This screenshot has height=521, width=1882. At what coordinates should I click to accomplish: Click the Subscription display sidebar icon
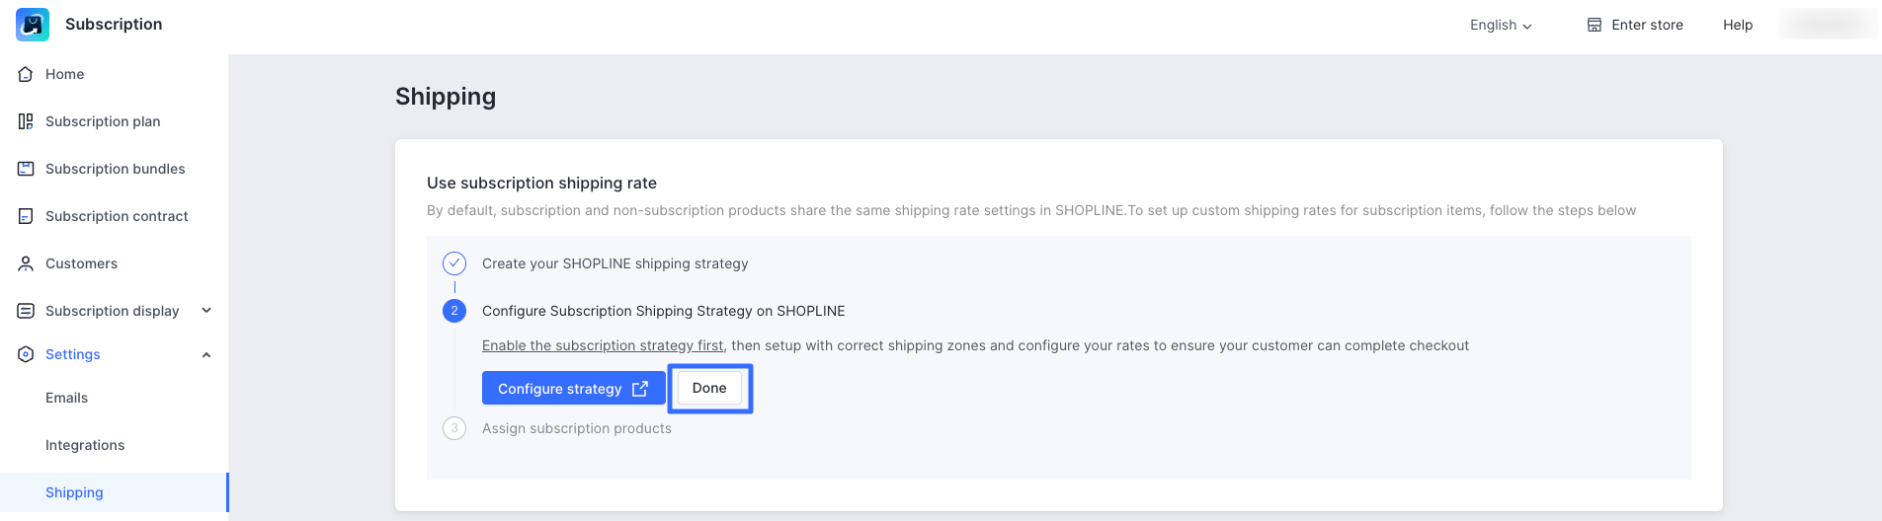[26, 311]
